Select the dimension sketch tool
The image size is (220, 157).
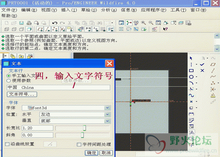click(191, 114)
